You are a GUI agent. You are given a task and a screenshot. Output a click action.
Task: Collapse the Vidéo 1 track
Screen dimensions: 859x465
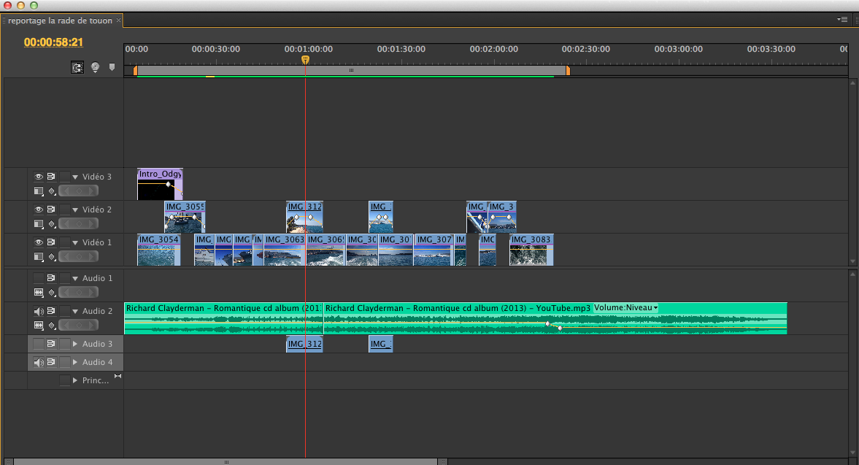tap(75, 242)
